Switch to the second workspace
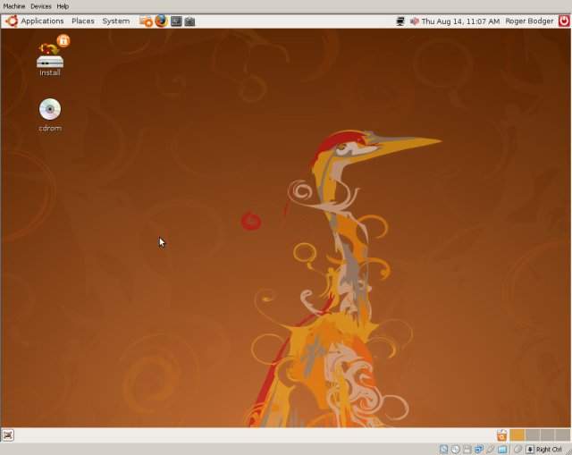The width and height of the screenshot is (572, 455). point(532,435)
